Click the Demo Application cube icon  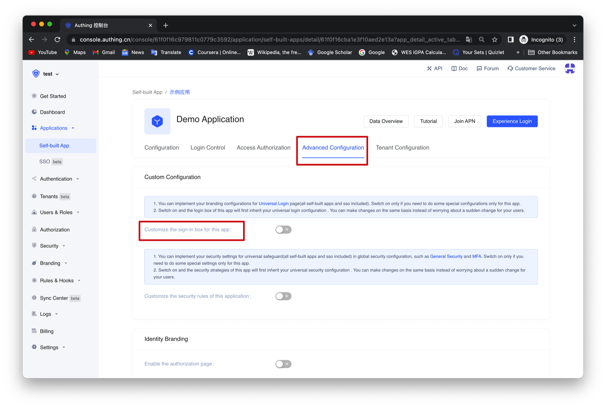click(157, 121)
